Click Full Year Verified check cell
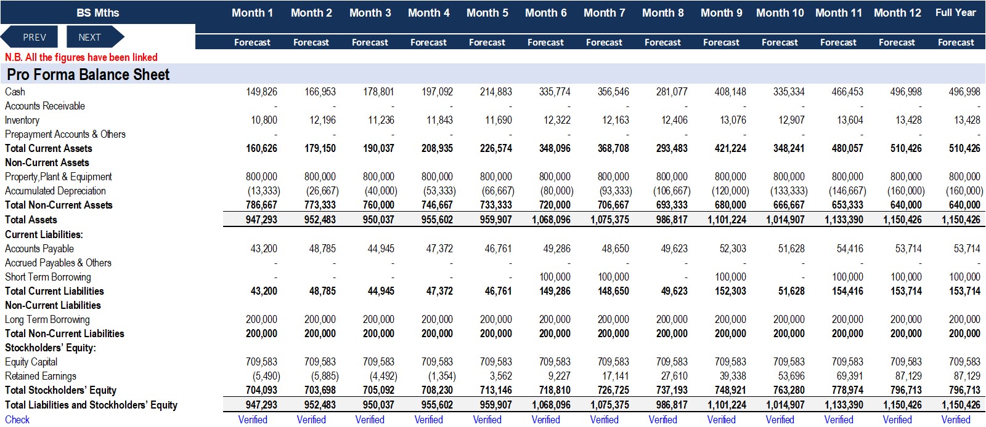 [x=956, y=419]
